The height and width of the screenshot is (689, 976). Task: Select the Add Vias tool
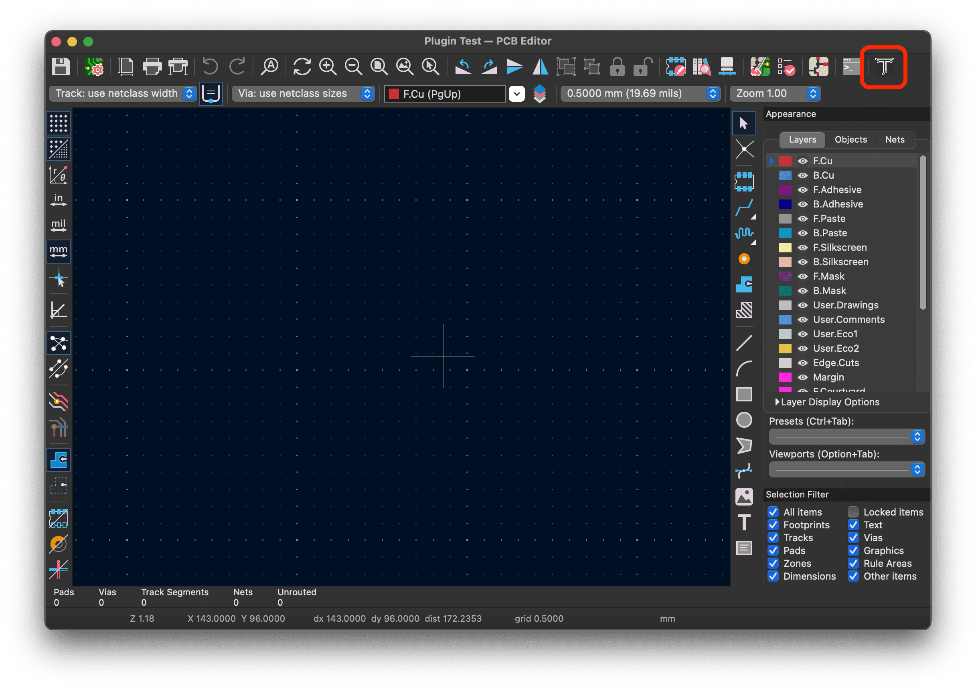click(744, 259)
